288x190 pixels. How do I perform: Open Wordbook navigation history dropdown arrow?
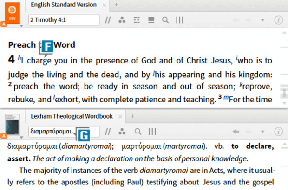pyautogui.click(x=262, y=132)
